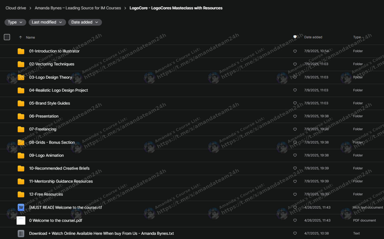Favorite the 01-Introduction to Illustrator folder
The height and width of the screenshot is (239, 384).
(295, 51)
